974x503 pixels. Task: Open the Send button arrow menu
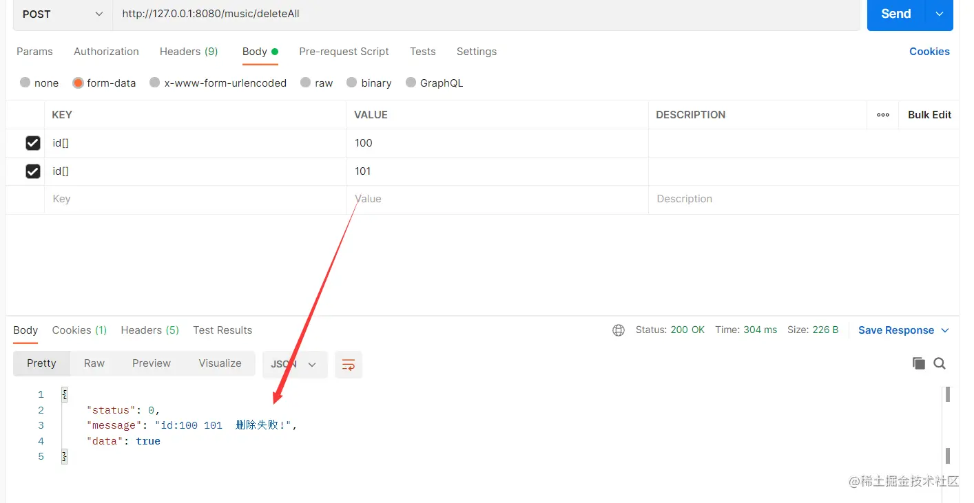point(940,14)
